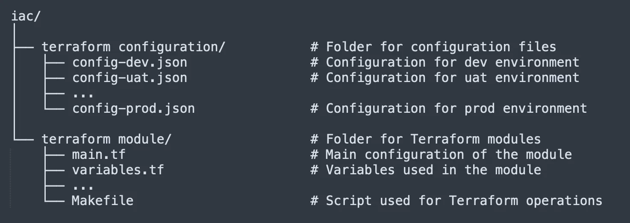
Task: Open main.tf file entry
Action: [99, 154]
